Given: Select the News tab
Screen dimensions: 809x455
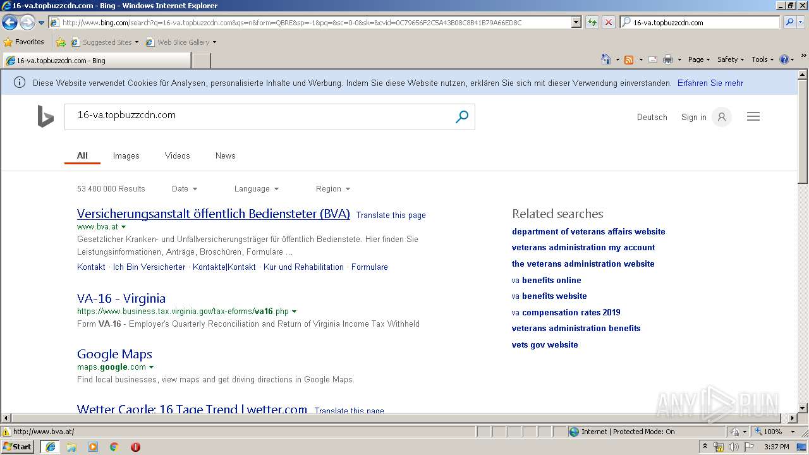Looking at the screenshot, I should [x=225, y=155].
